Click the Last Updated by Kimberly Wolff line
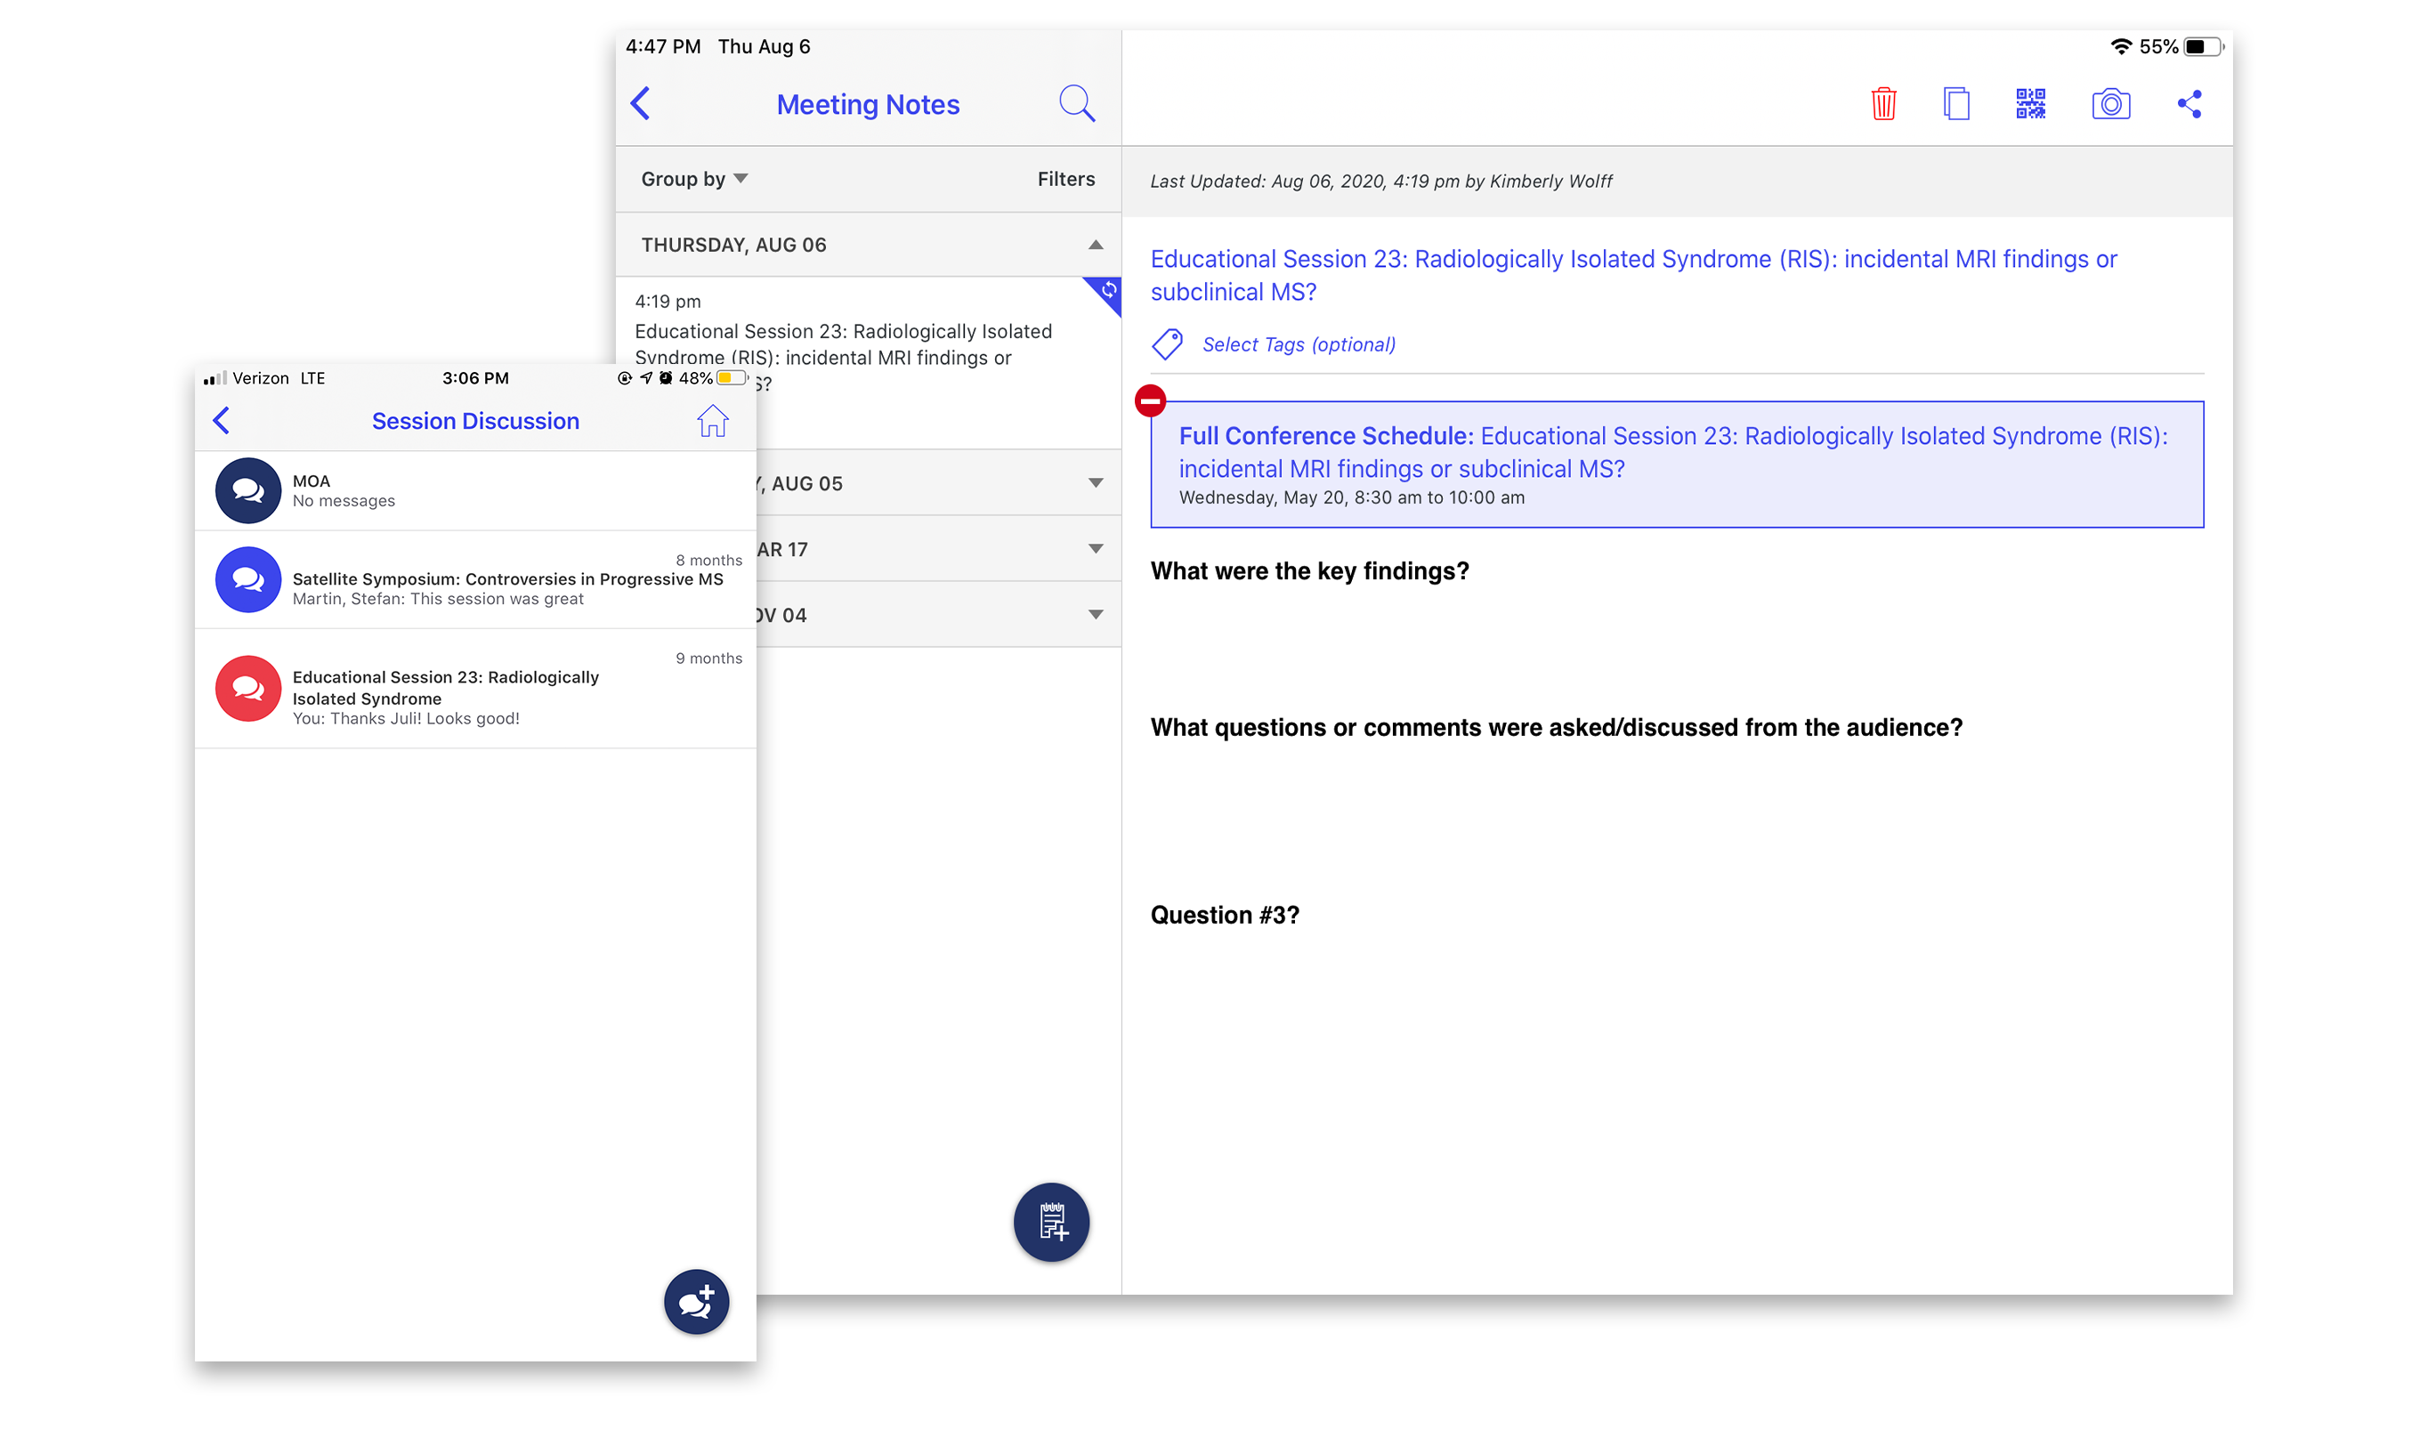Viewport: 2420px width, 1446px height. (1380, 182)
